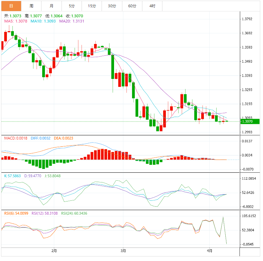Screen dimensions: 263x261
Task: Click the D: 59.4770 value
Action: [33, 176]
